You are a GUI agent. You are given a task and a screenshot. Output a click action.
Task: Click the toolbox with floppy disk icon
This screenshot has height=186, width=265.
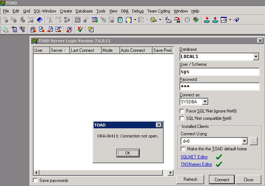click(177, 20)
